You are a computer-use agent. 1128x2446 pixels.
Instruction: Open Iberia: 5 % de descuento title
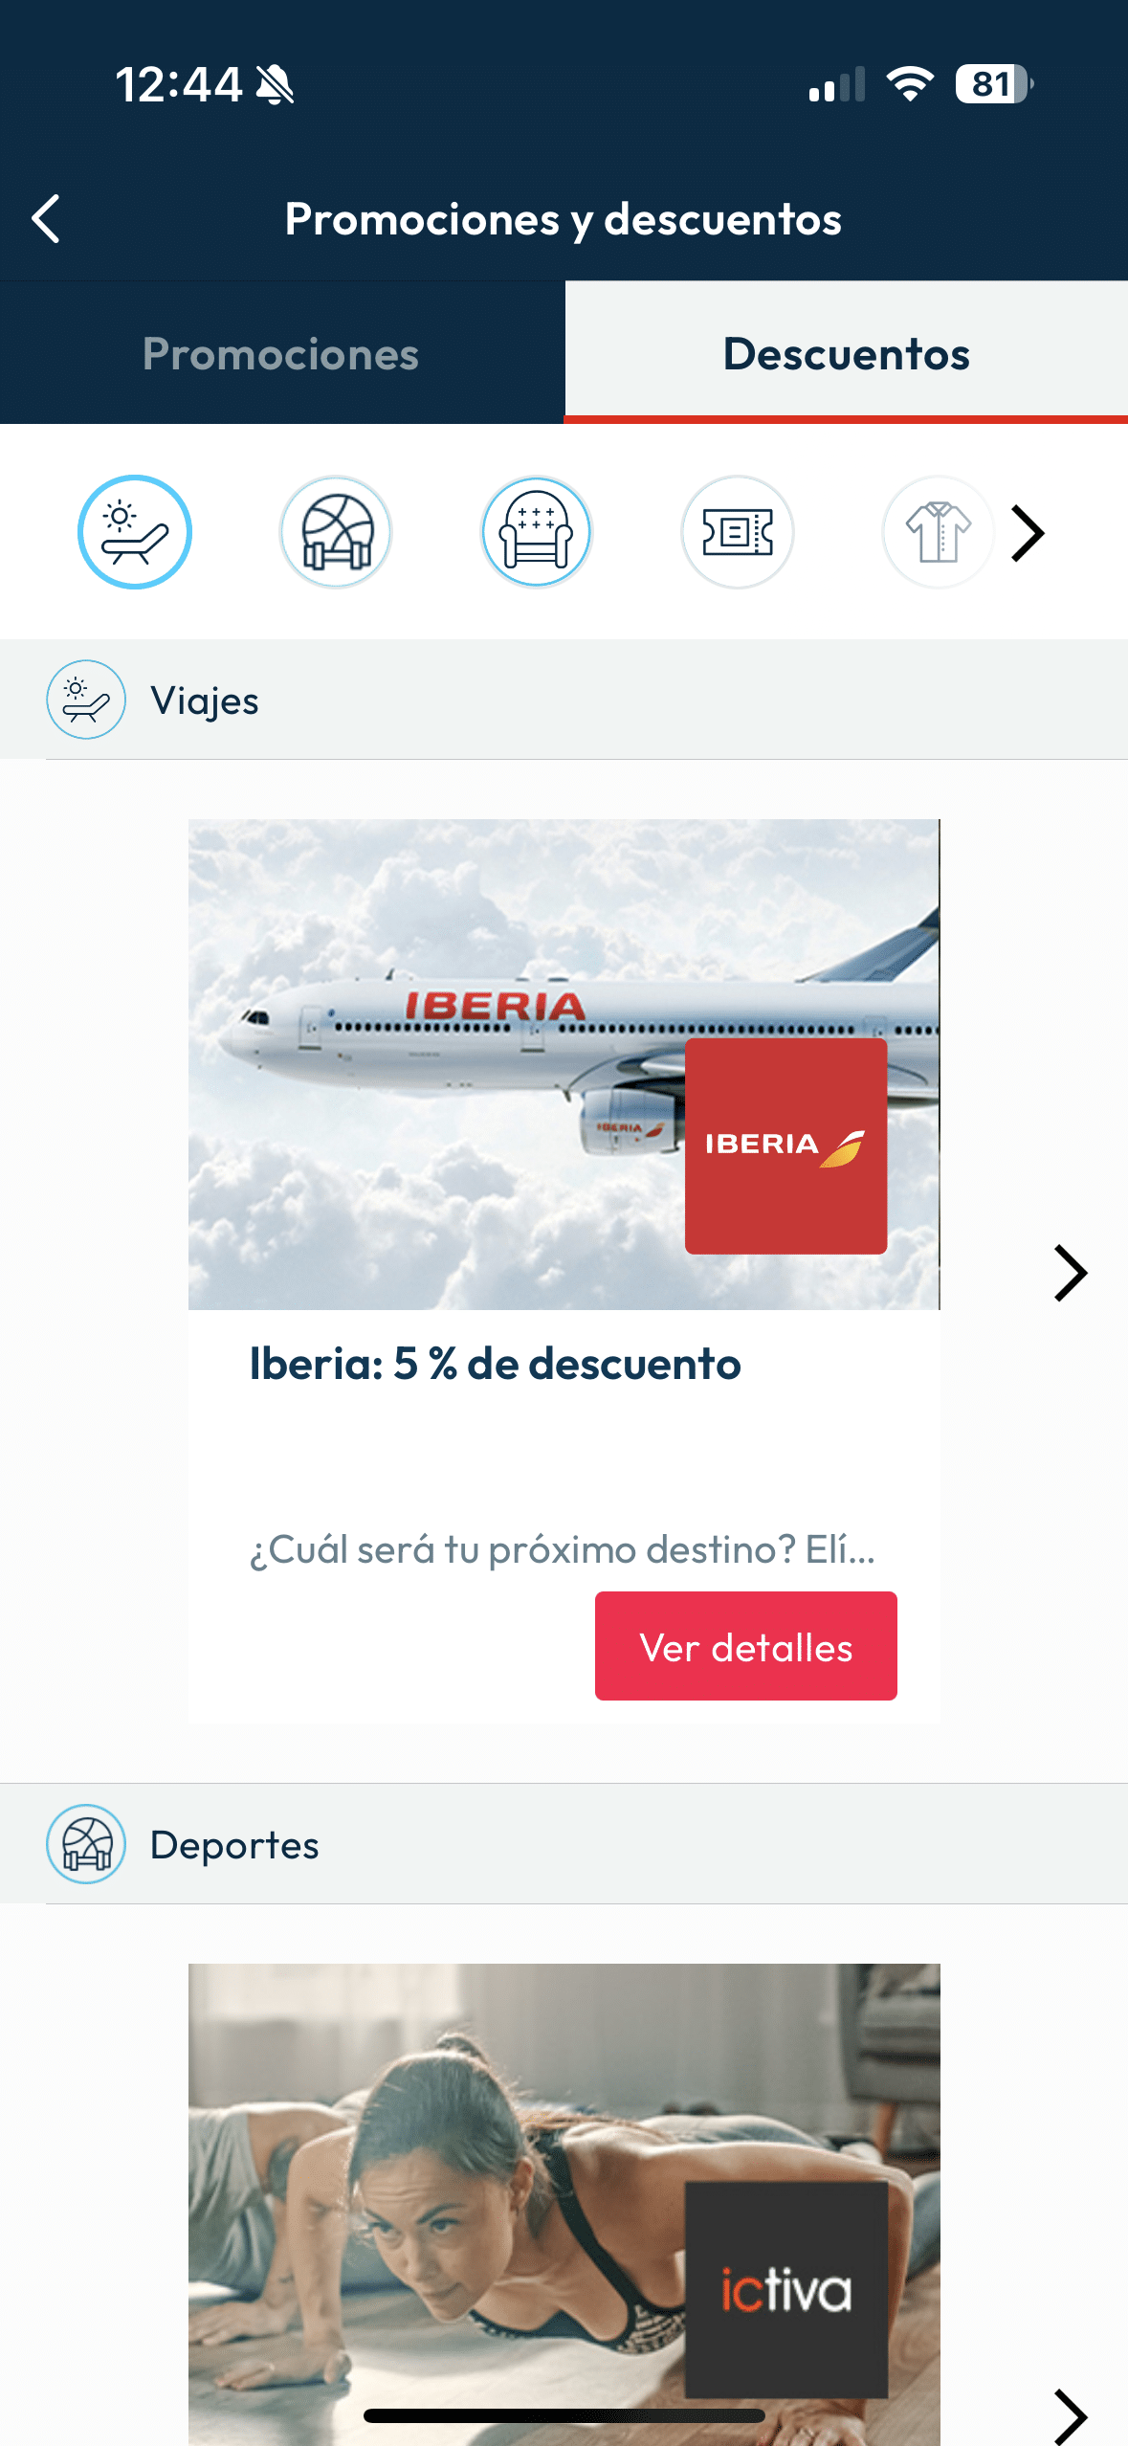(x=496, y=1364)
